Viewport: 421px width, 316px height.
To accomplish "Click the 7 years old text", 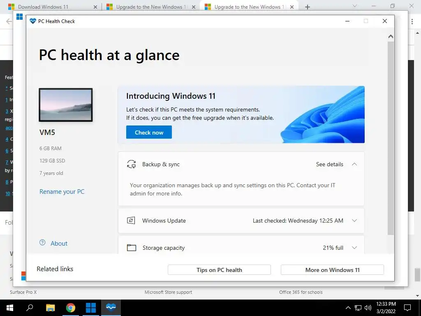I will [x=51, y=173].
